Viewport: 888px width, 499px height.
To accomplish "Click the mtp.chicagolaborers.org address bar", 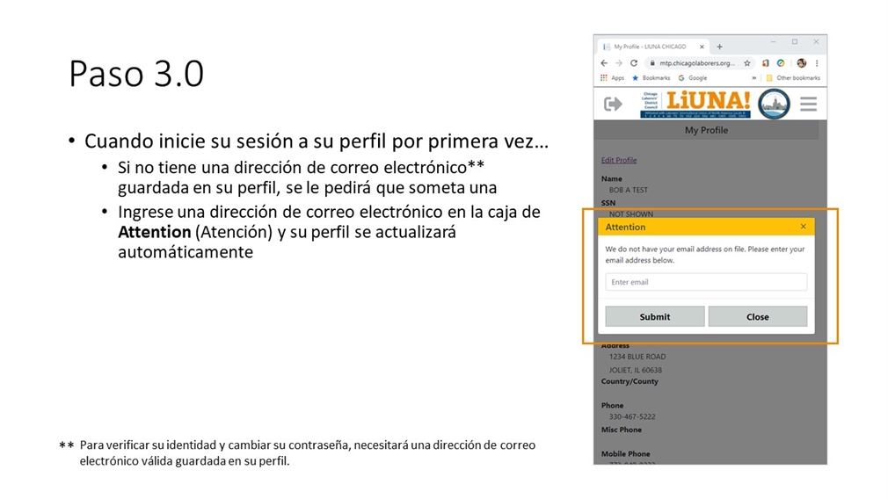I will point(696,63).
